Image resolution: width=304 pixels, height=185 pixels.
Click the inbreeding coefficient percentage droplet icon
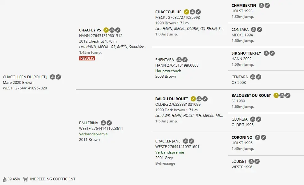point(5,179)
